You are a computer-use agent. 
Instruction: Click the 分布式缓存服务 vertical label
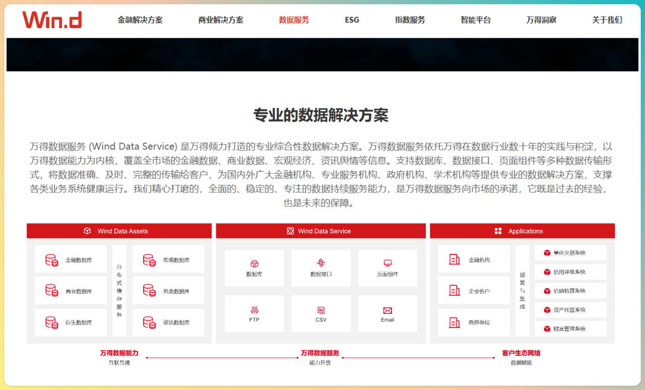click(x=119, y=291)
